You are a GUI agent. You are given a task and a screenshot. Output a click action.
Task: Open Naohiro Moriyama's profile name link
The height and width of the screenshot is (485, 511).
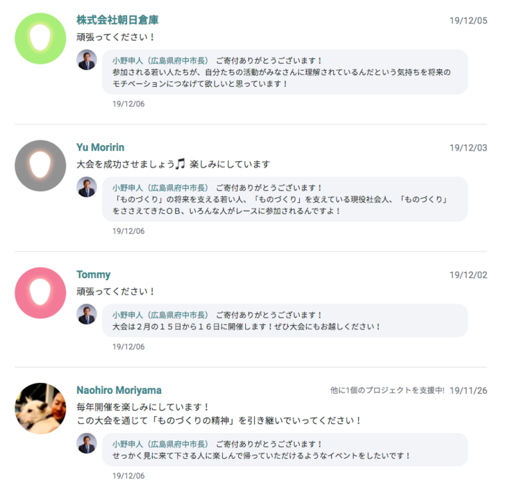click(119, 390)
